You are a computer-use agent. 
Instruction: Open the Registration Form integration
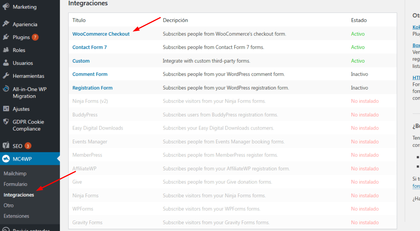pos(92,88)
